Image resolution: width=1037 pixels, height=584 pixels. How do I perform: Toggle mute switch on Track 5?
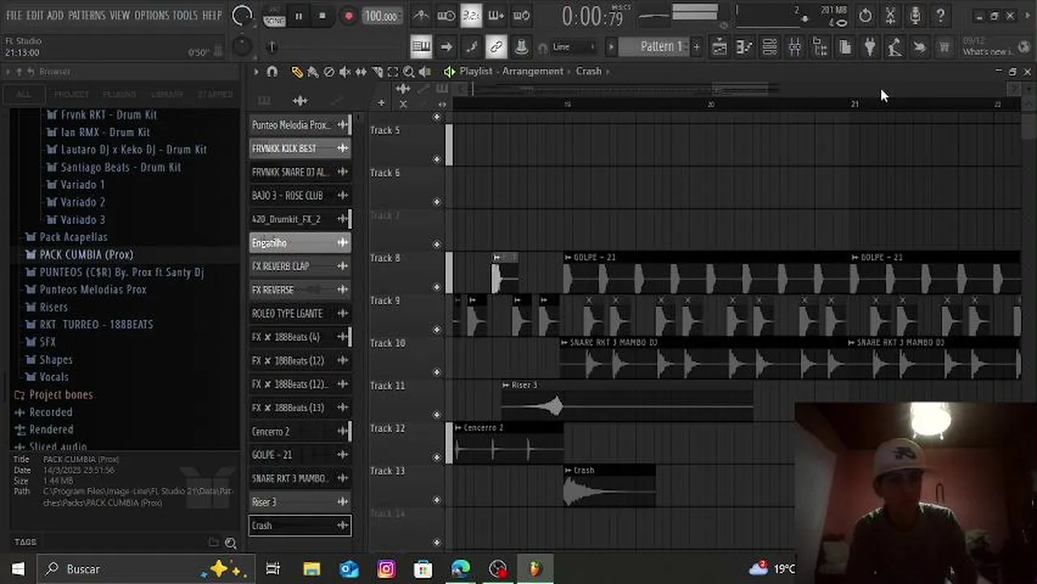[x=437, y=159]
